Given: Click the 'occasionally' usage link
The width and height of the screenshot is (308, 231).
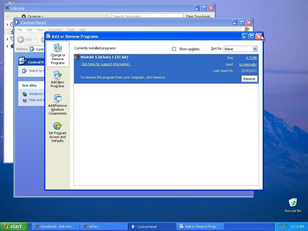Looking at the screenshot, I should (248, 64).
